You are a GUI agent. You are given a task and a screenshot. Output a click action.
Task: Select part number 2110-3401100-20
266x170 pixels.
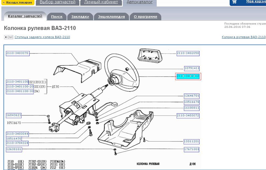coord(20,87)
